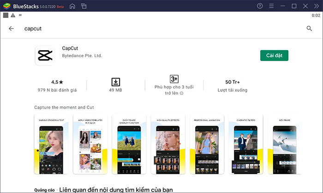Open the multi-instance windows icon
The image size is (323, 193).
[84, 6]
